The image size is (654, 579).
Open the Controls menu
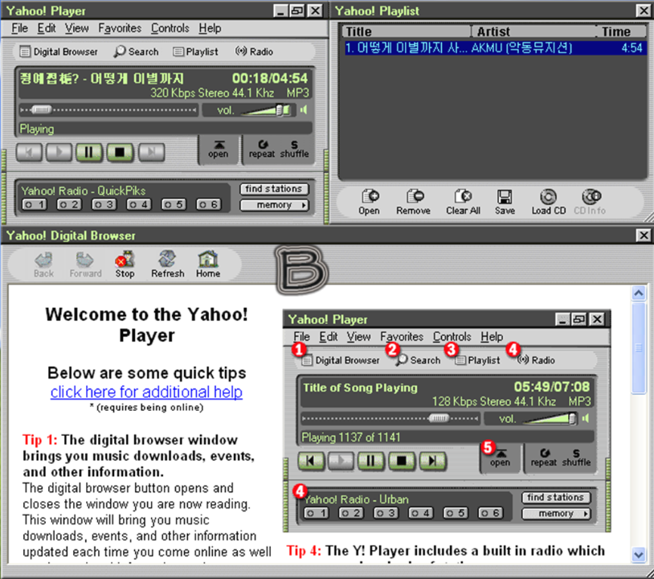click(x=170, y=28)
